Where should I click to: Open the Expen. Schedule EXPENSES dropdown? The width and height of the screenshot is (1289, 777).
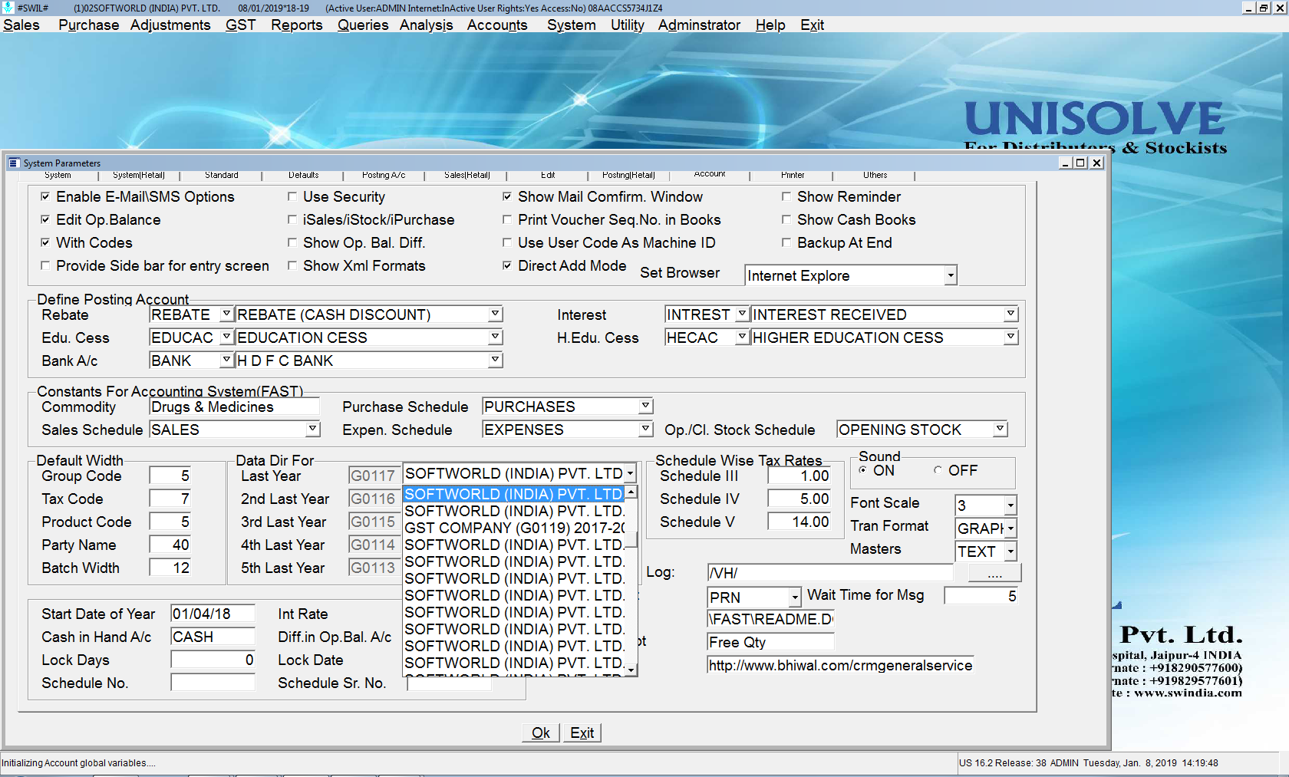646,429
